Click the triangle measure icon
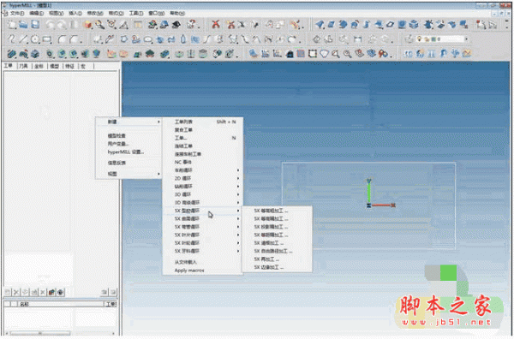 click(124, 24)
